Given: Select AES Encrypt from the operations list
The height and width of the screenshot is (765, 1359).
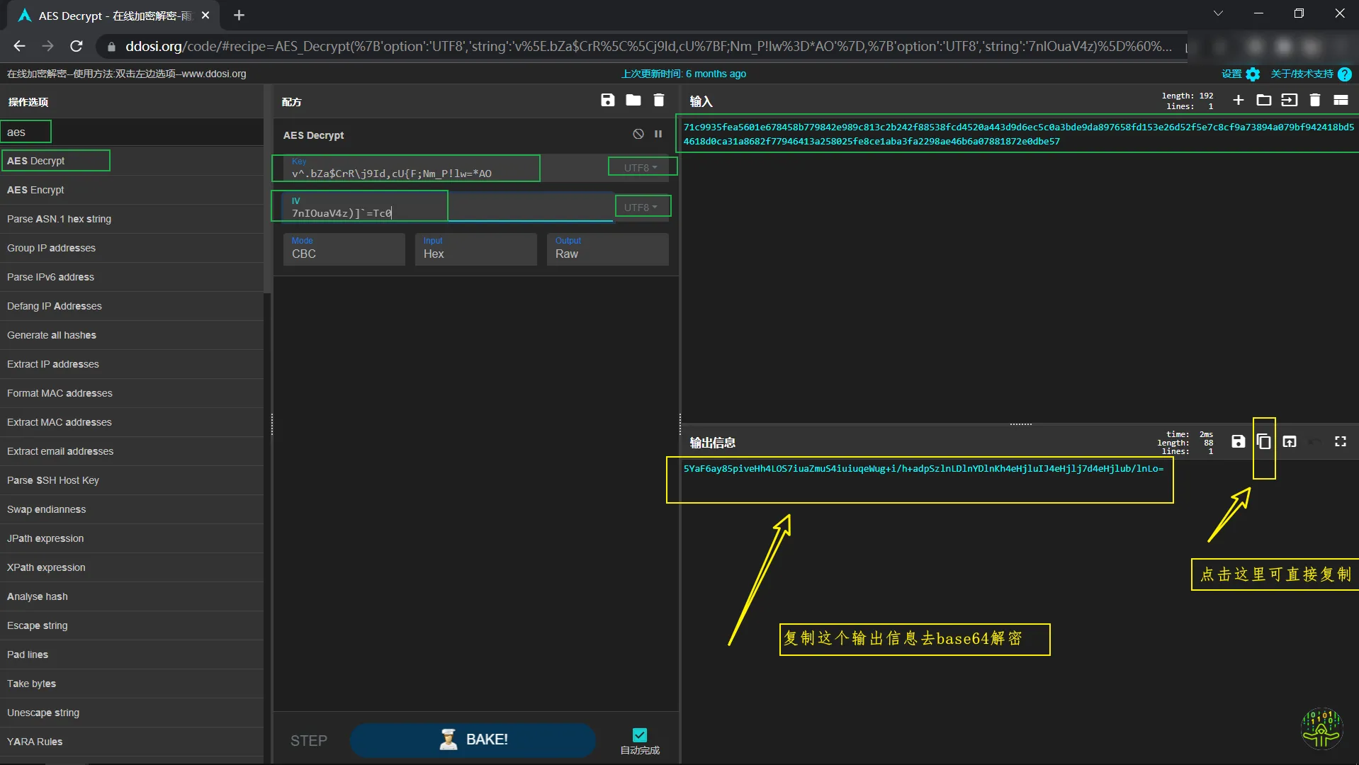Looking at the screenshot, I should pyautogui.click(x=35, y=190).
